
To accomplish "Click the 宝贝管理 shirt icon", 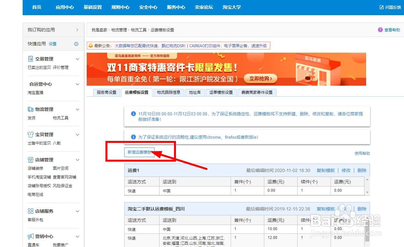I will 31,134.
